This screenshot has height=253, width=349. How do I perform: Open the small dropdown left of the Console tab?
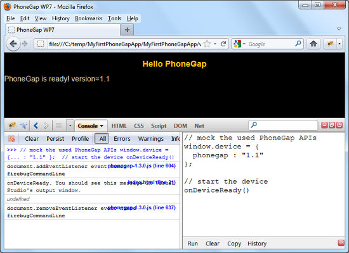tap(70, 126)
